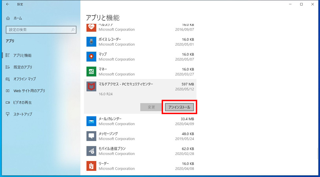The width and height of the screenshot is (320, 177).
Task: Click the スタートアップ icon in the sidebar
Action: point(8,114)
